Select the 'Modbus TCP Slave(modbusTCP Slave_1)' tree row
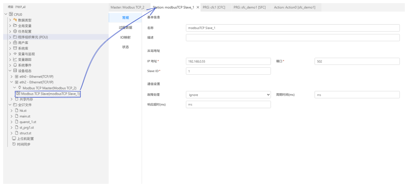 click(48, 94)
